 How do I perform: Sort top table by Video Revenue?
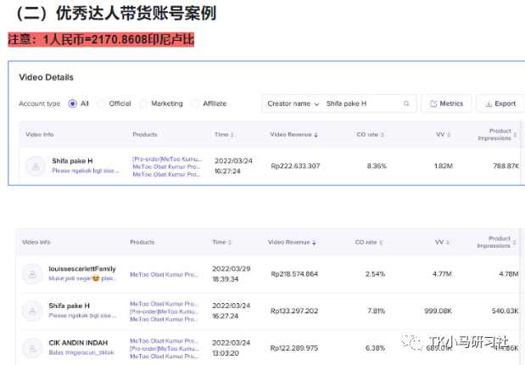pyautogui.click(x=316, y=135)
